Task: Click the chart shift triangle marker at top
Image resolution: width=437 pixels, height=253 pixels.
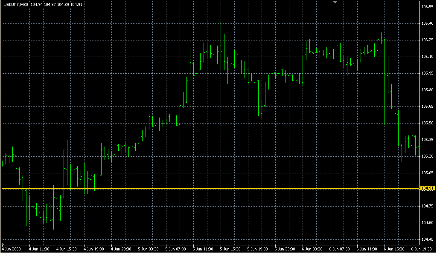Action: pyautogui.click(x=335, y=3)
